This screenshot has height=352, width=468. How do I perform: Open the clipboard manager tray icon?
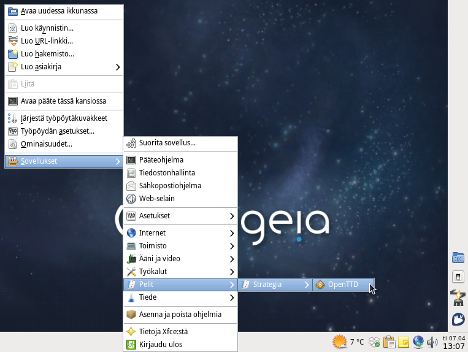point(389,342)
